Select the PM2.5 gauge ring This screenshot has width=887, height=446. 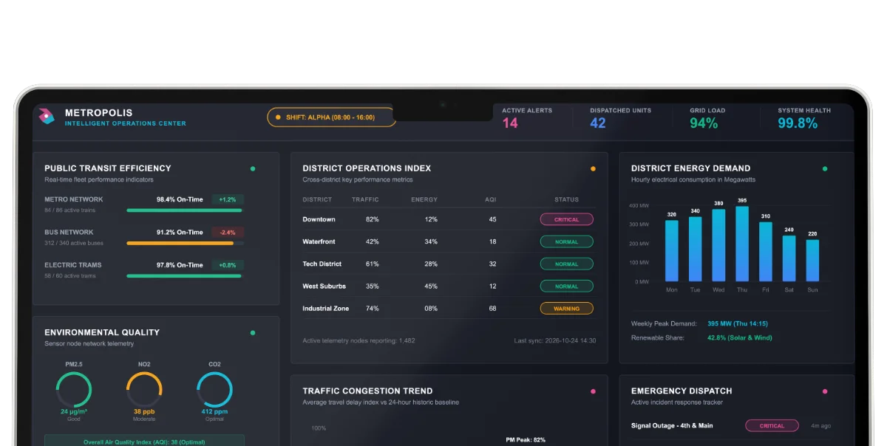(x=74, y=389)
